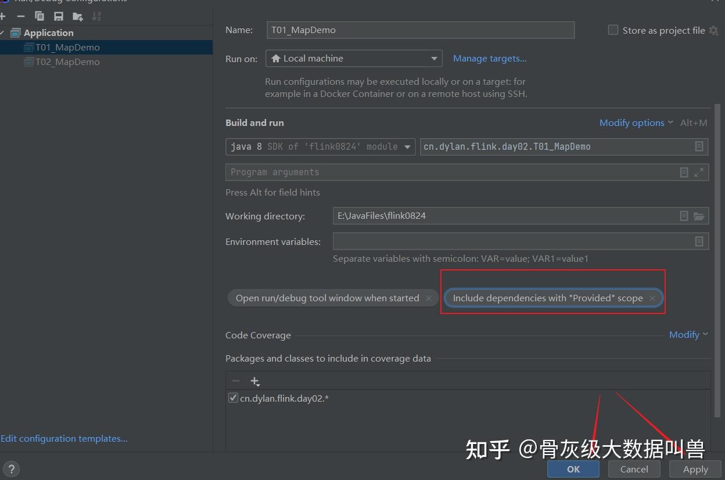
Task: Browse for a working directory folder
Action: 699,216
